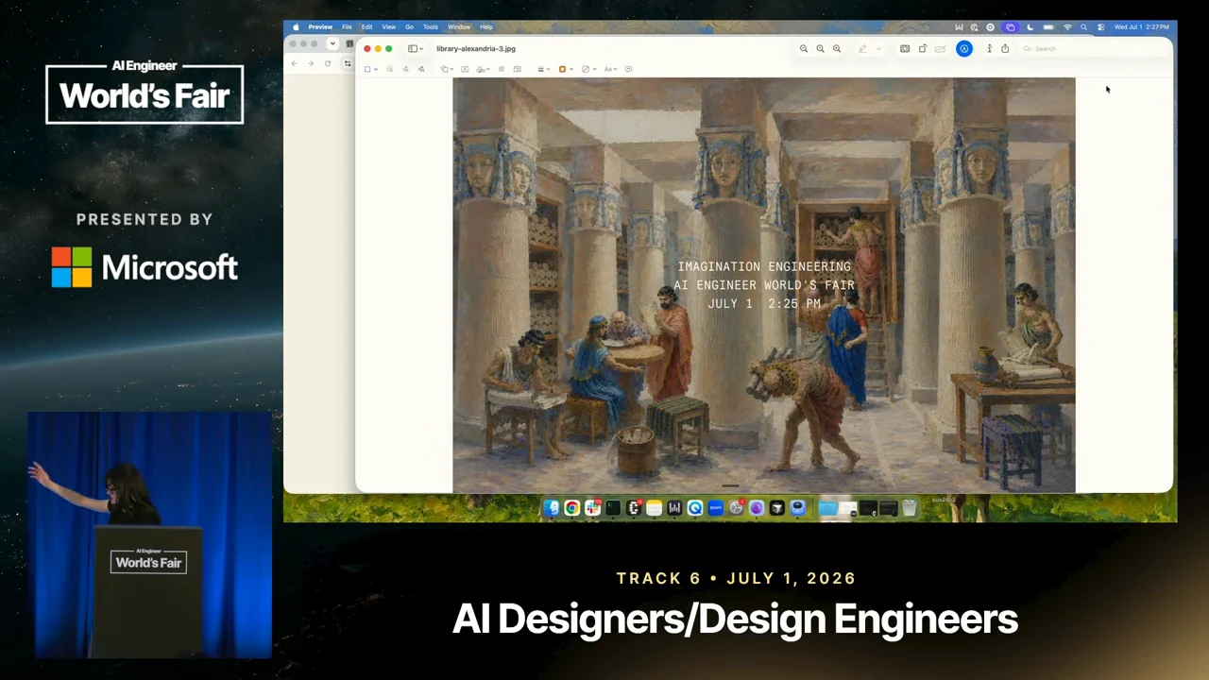Add a note with the speech bubble icon
1209x680 pixels.
tap(628, 69)
